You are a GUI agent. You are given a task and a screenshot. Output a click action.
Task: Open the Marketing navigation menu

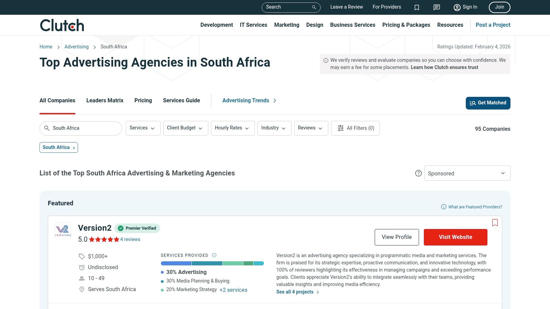[287, 25]
